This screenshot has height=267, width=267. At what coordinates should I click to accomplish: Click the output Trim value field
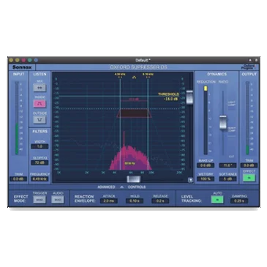[249, 165]
